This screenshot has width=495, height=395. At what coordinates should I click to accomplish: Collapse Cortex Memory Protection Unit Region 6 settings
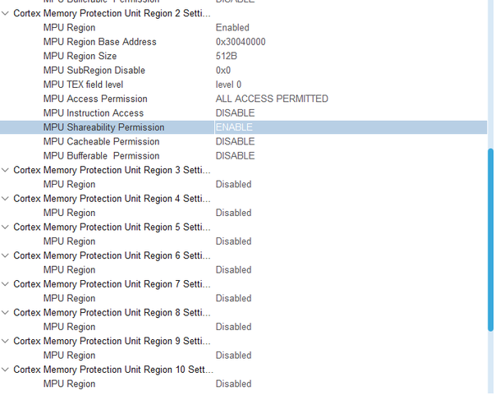pos(6,255)
